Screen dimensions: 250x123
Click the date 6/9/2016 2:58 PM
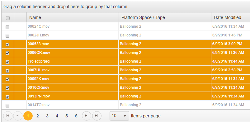click(x=227, y=70)
